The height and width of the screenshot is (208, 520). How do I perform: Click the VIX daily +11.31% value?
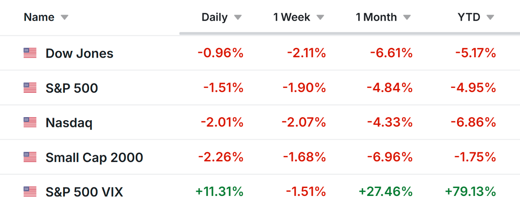pos(219,192)
